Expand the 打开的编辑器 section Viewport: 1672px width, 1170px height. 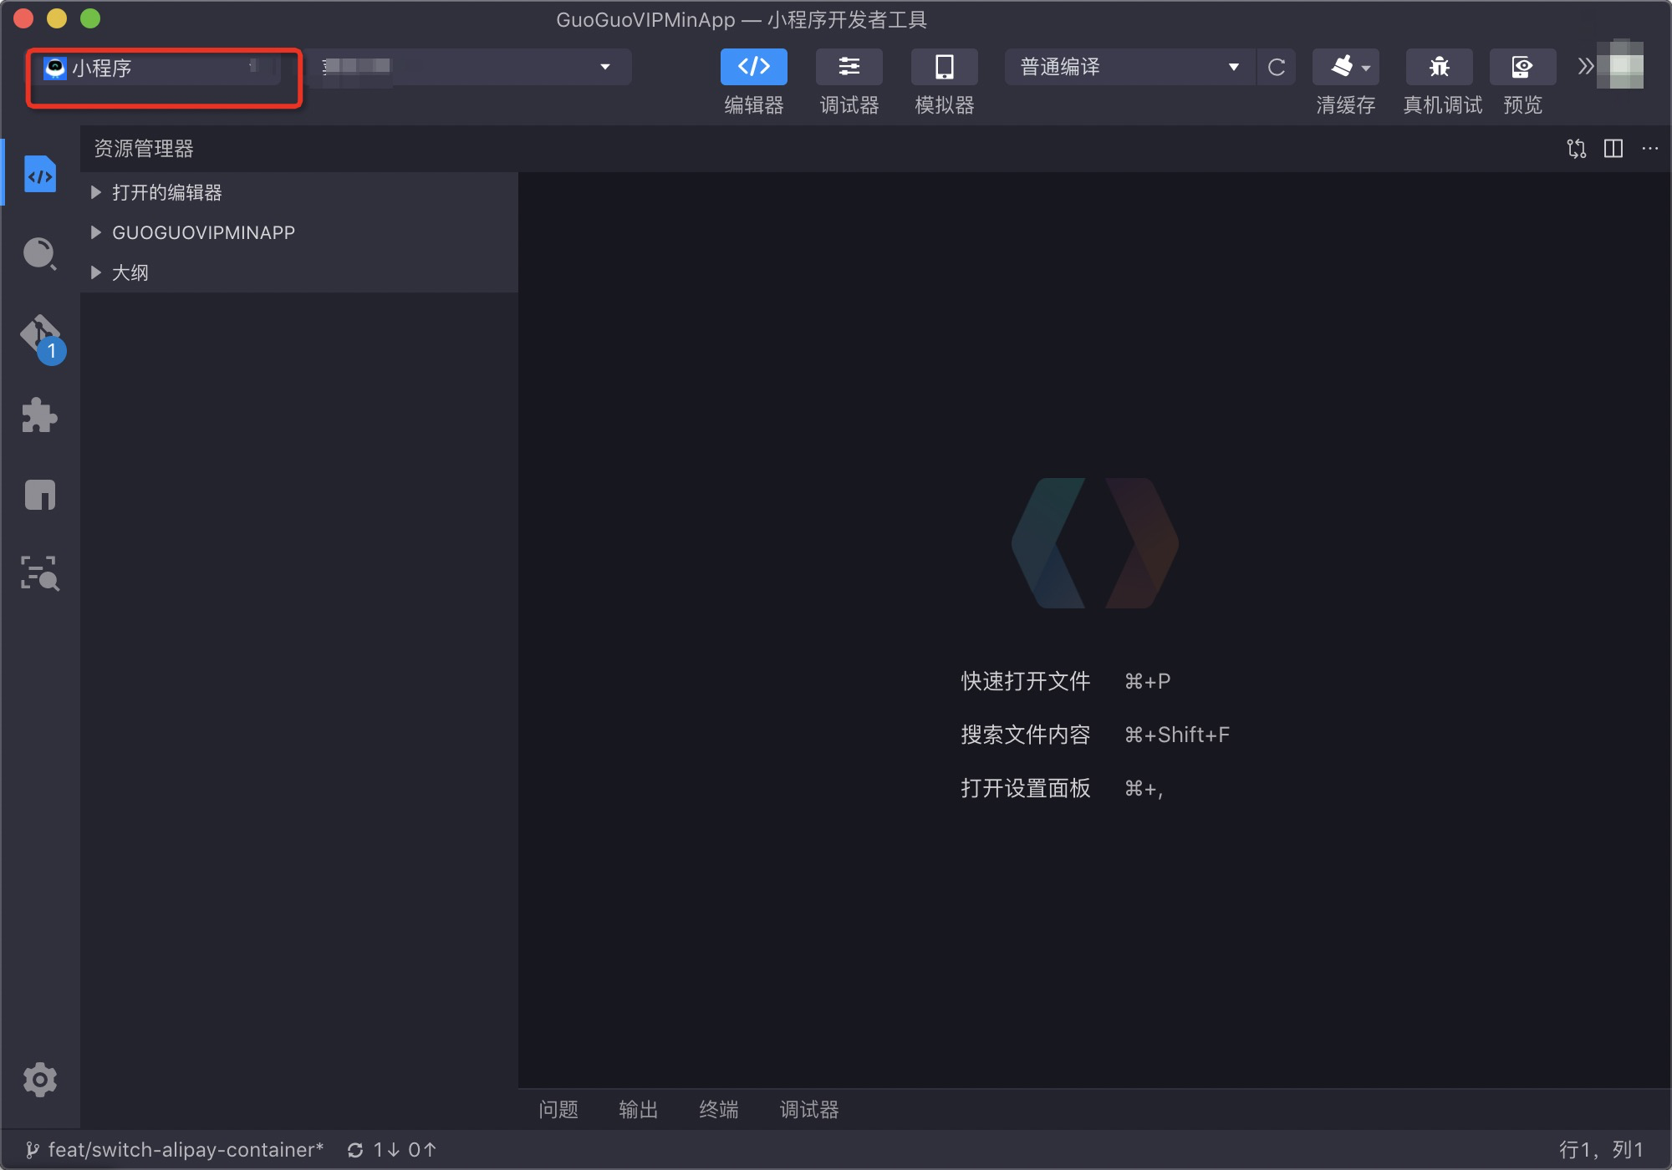(x=166, y=192)
